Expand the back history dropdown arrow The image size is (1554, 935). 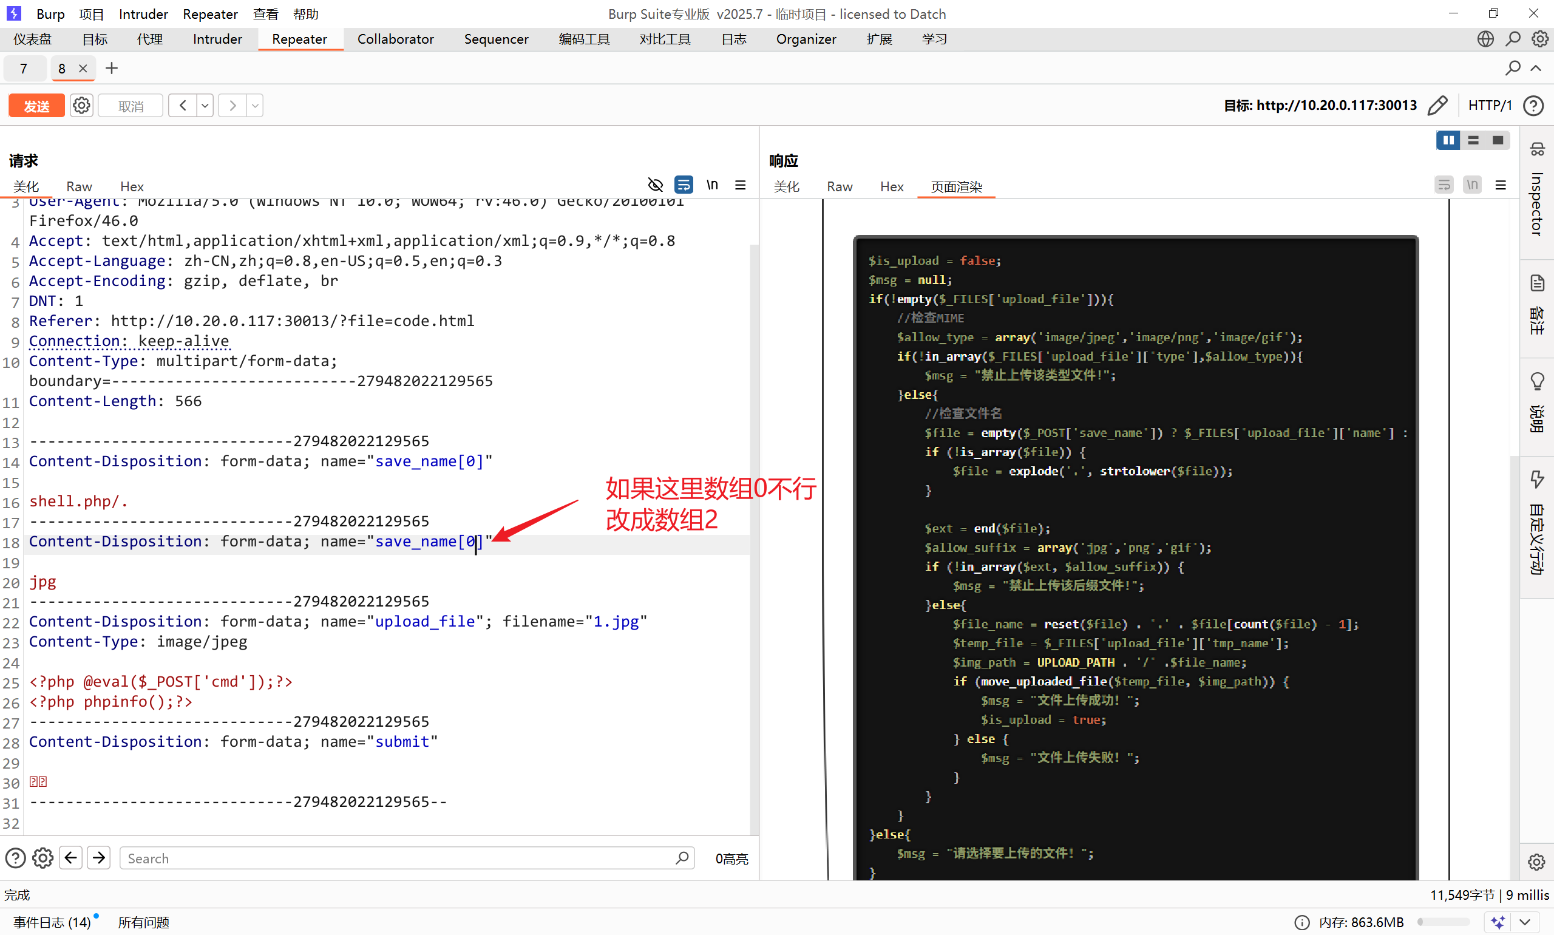point(205,106)
